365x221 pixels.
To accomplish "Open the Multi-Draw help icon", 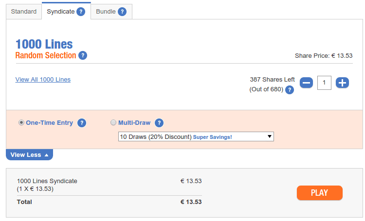I will pos(159,123).
